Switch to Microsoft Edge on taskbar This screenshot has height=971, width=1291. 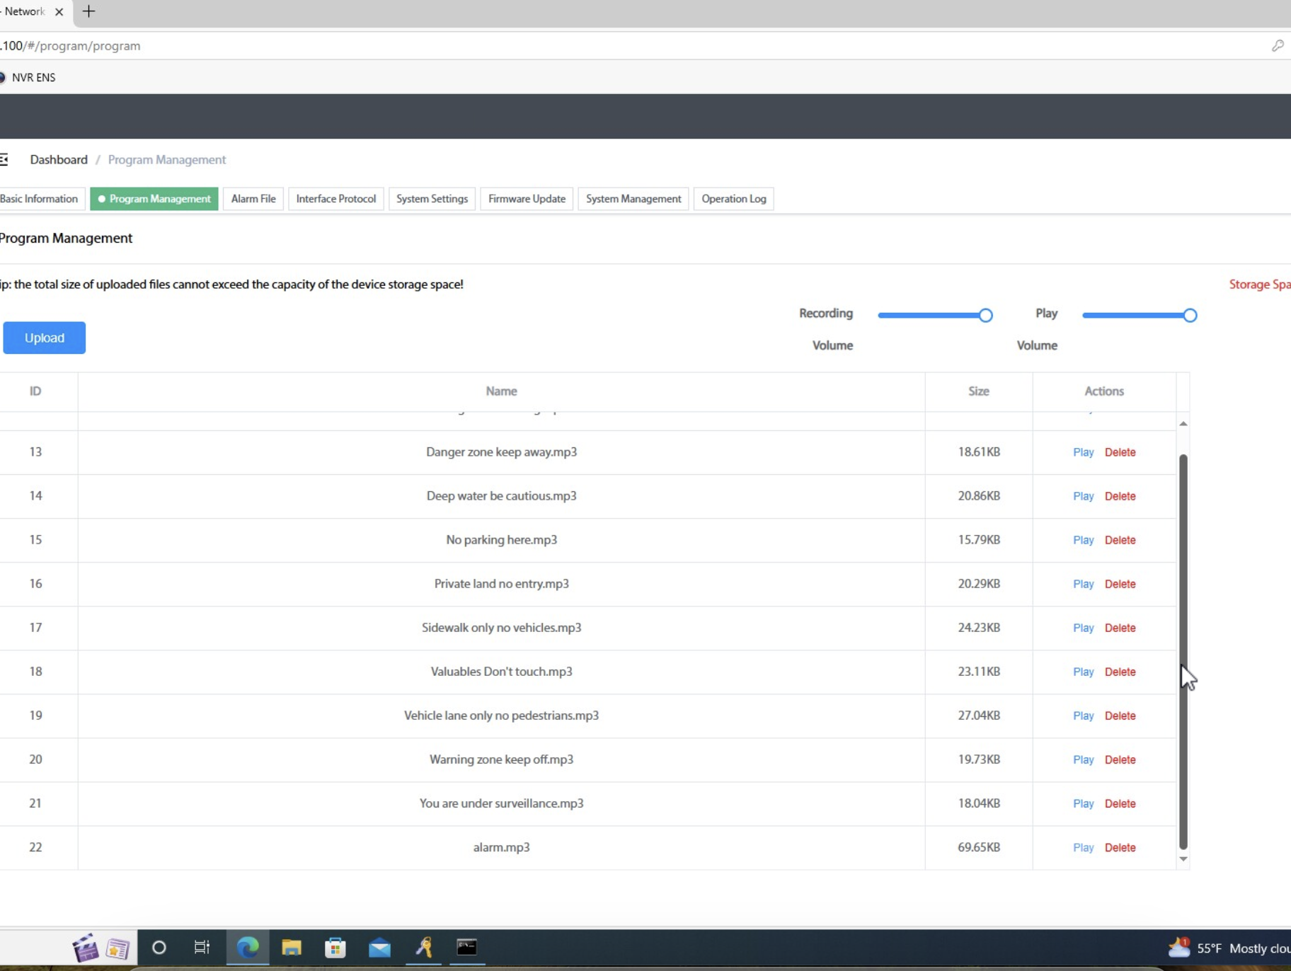(x=248, y=947)
